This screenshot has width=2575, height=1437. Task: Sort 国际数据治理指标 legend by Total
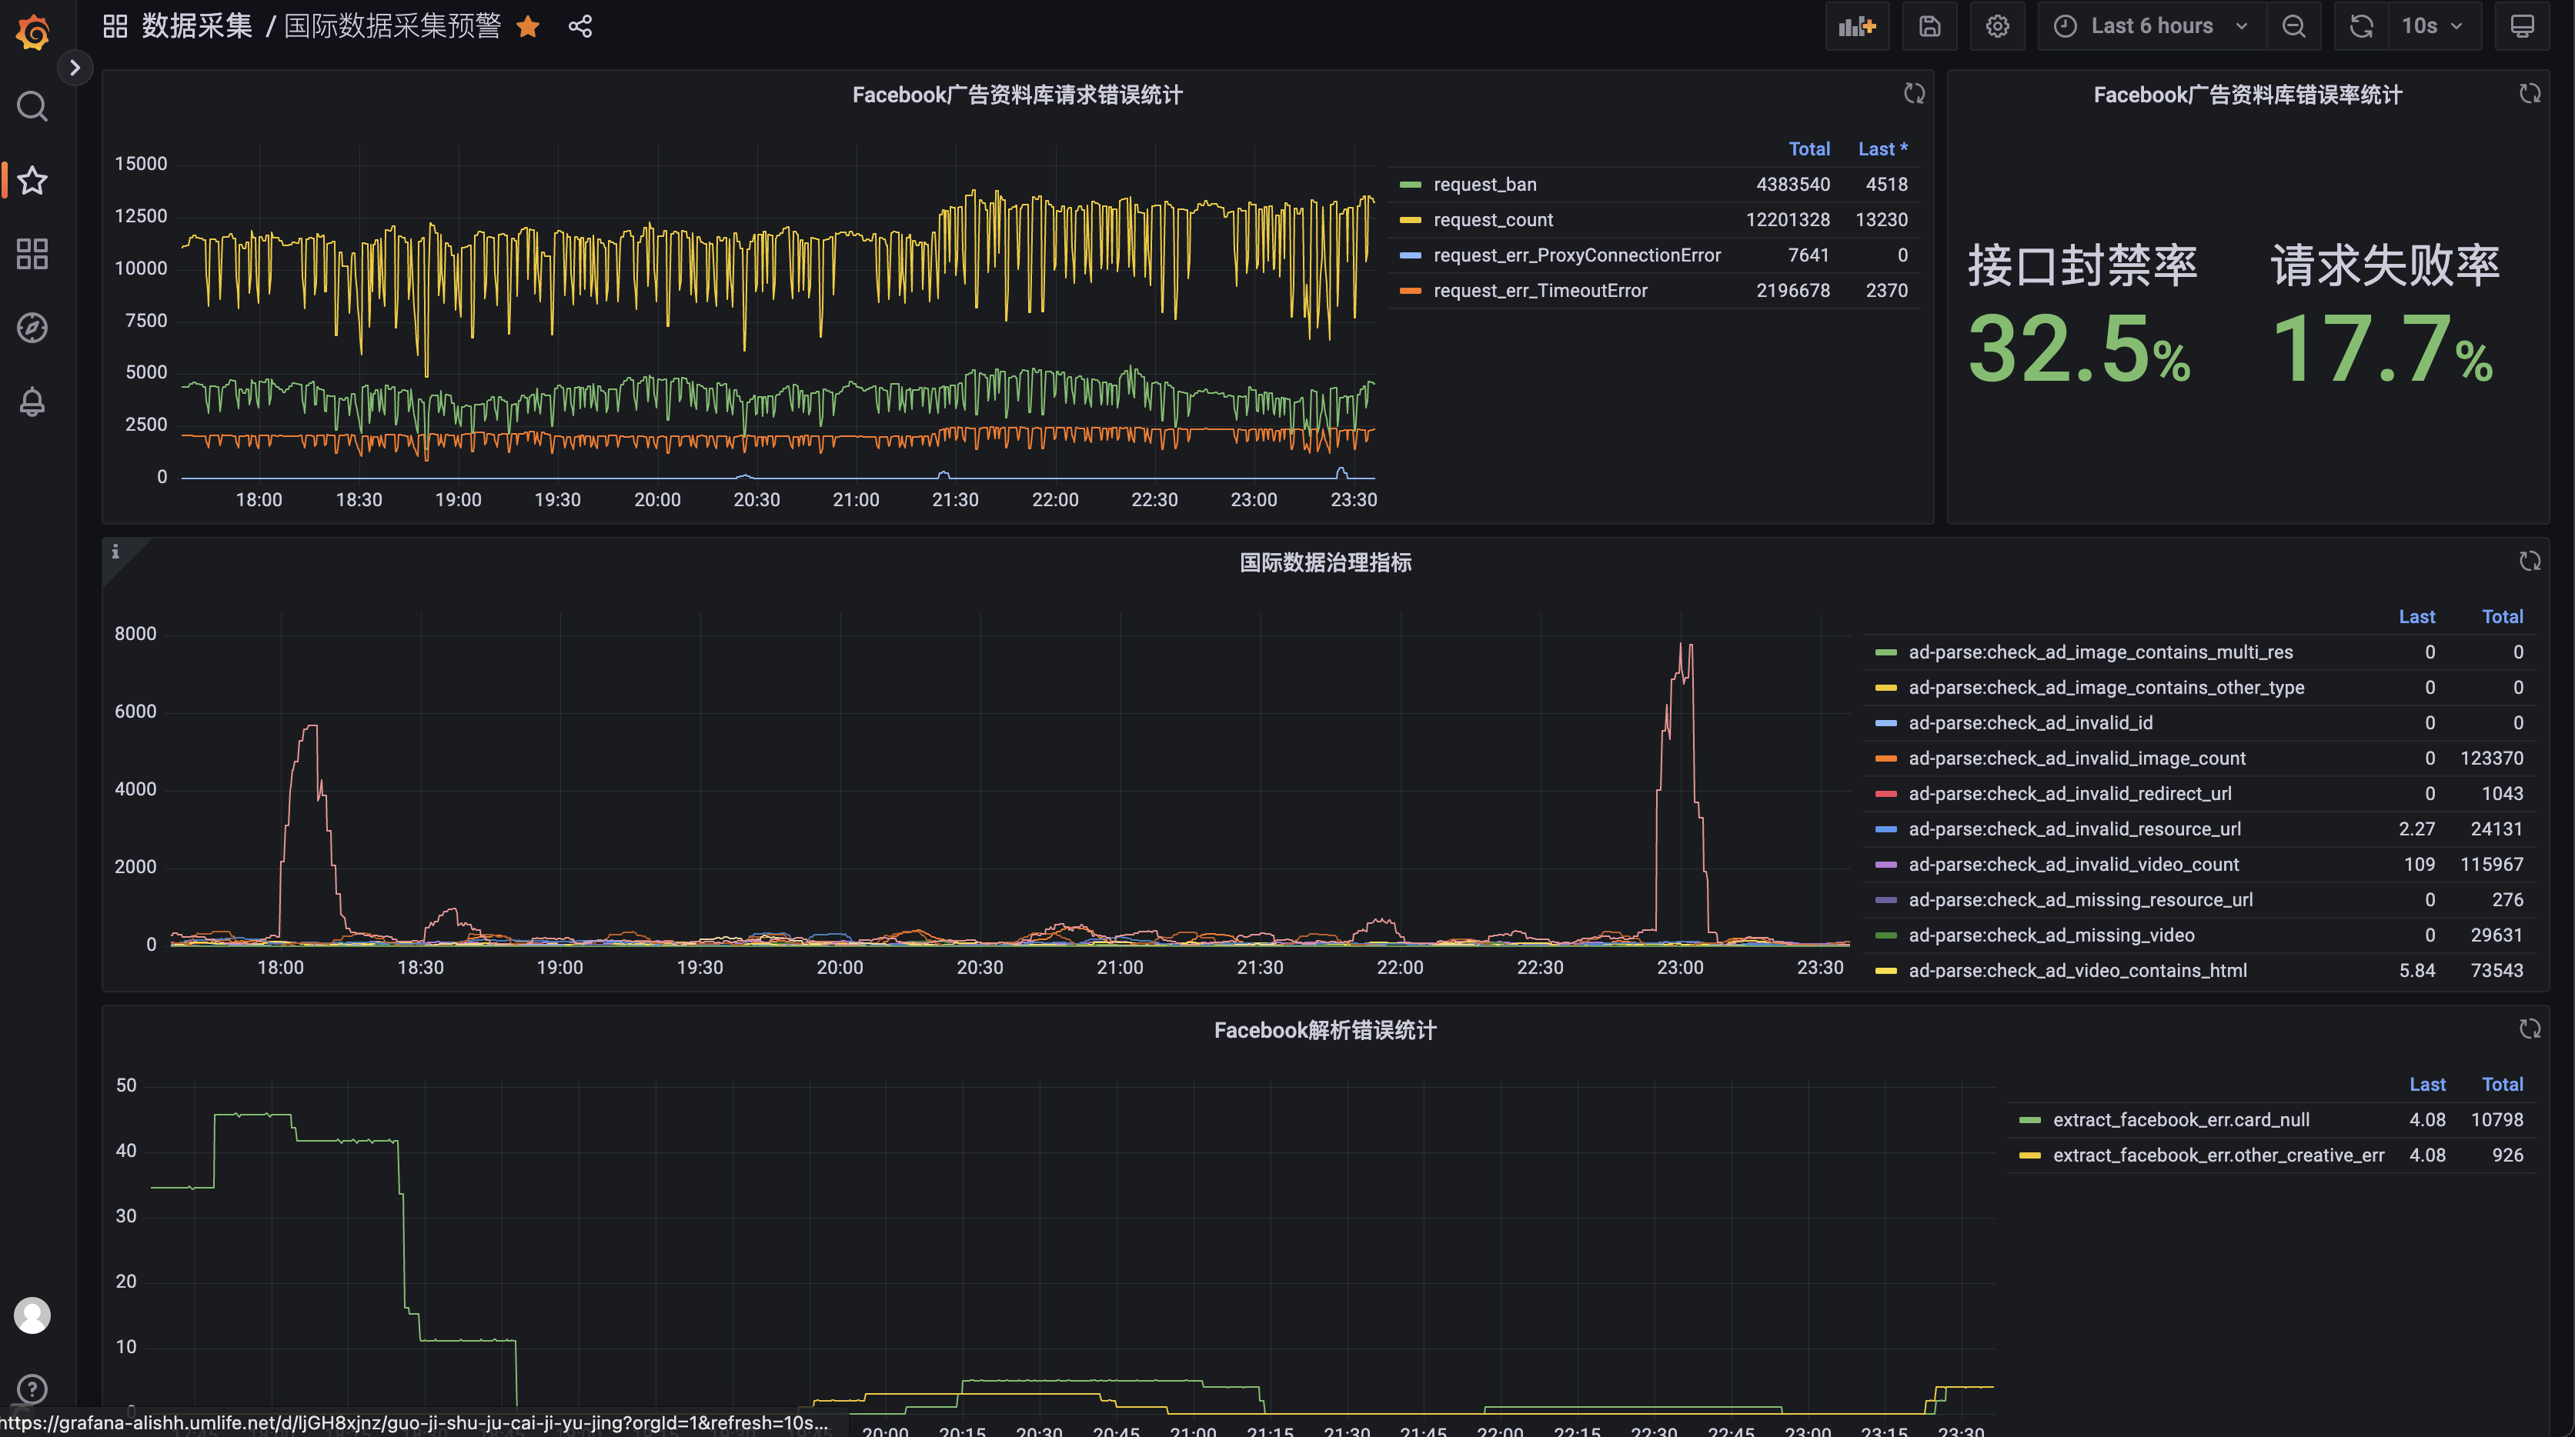click(x=2502, y=616)
